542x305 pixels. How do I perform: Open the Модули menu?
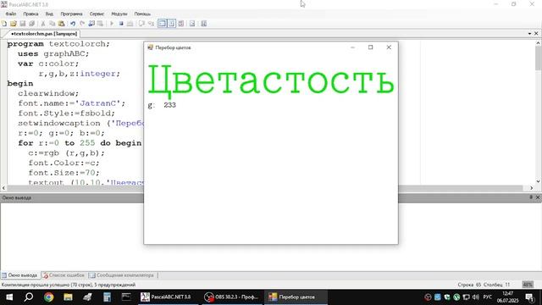tap(119, 14)
